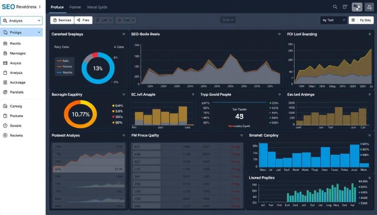The height and width of the screenshot is (215, 377).
Task: Click the Pickys document icon in the sidebar
Action: [x=5, y=32]
